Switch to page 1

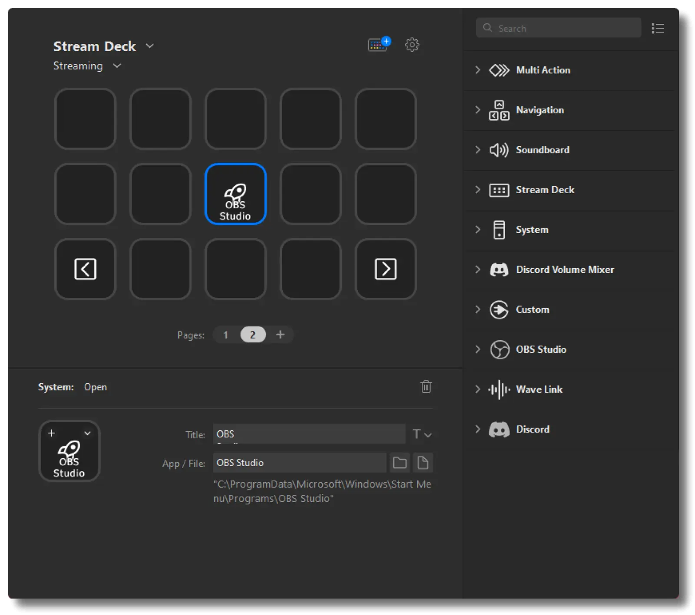coord(225,335)
